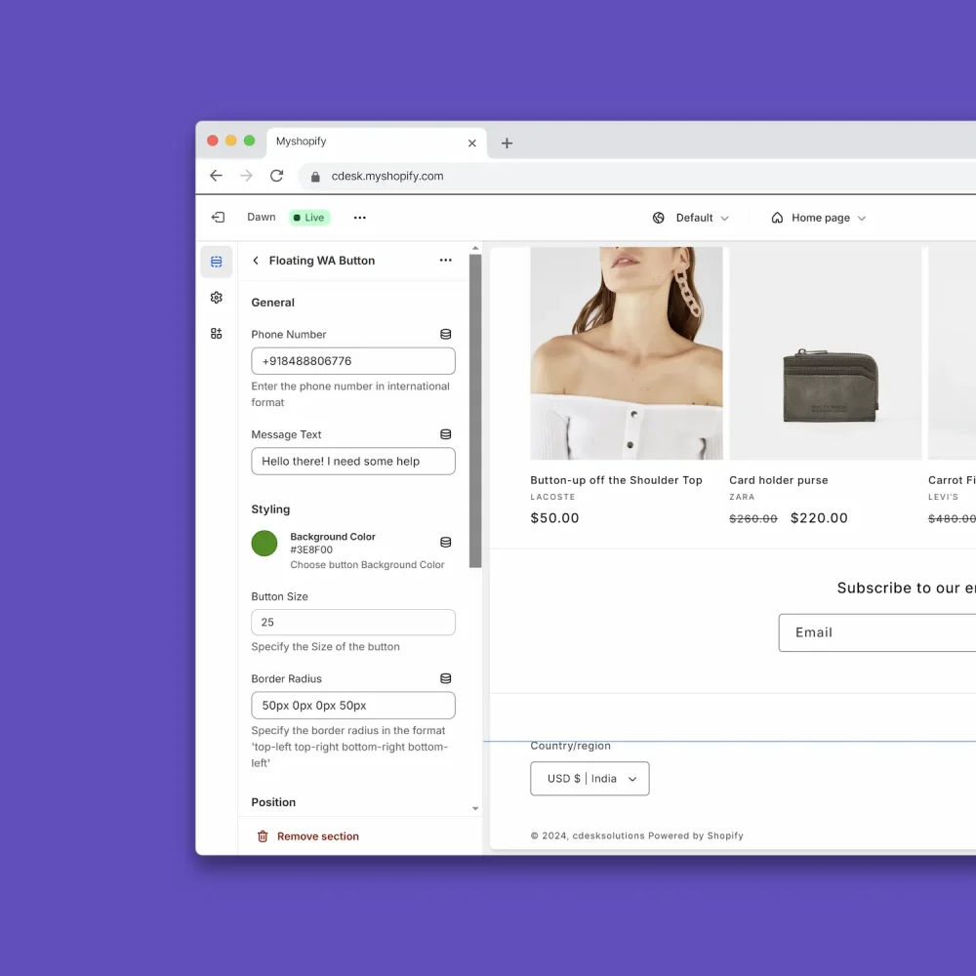This screenshot has width=976, height=976.
Task: Pick a new Background Color swatch
Action: [264, 543]
